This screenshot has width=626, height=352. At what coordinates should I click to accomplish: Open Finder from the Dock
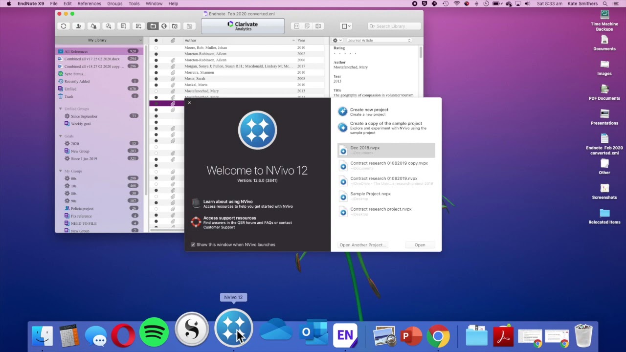(x=43, y=335)
